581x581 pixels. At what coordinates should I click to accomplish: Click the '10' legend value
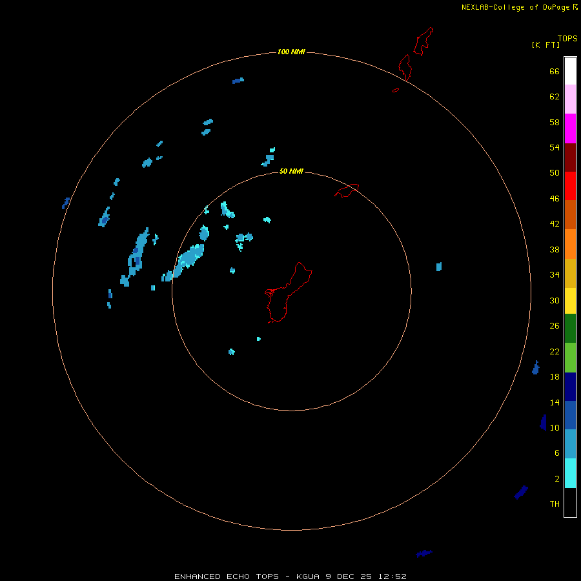tap(555, 427)
